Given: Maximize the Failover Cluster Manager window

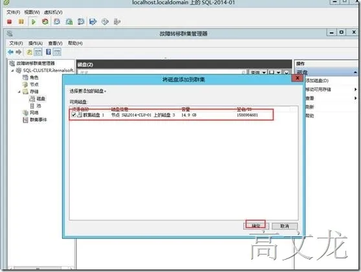Looking at the screenshot, I should [x=342, y=32].
